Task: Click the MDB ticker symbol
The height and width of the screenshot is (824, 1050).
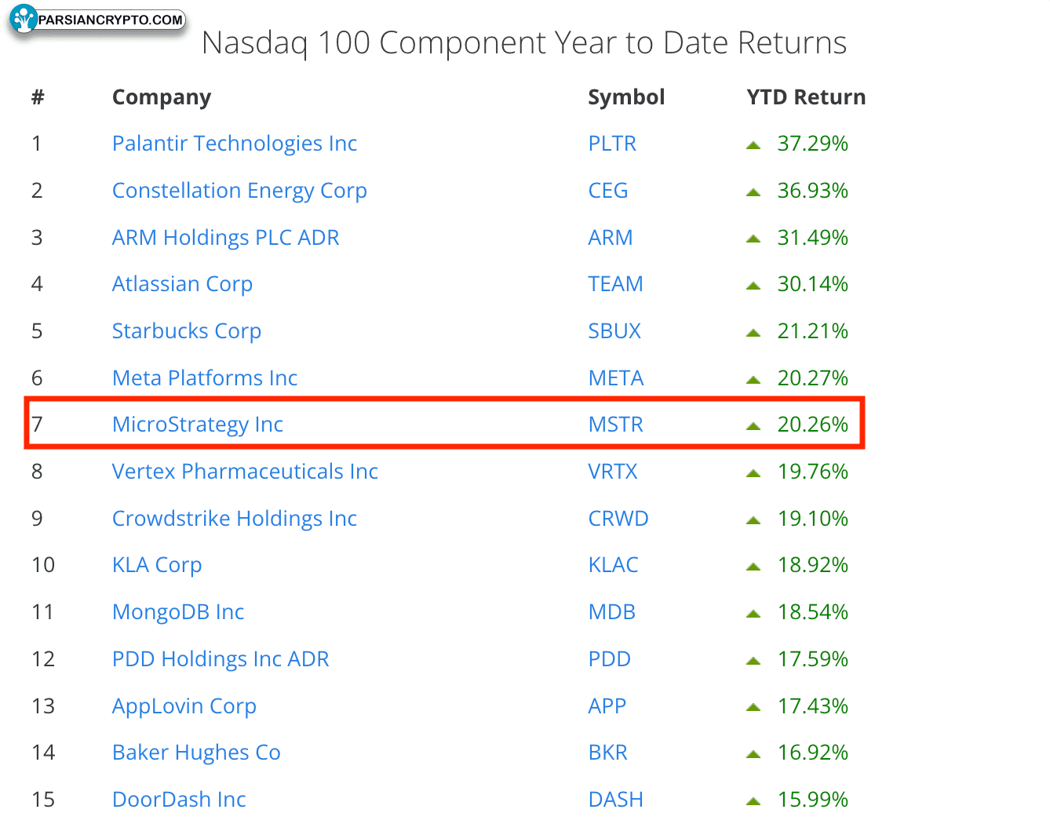Action: pyautogui.click(x=612, y=612)
